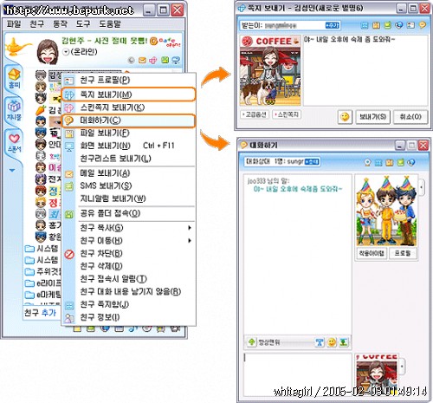Click the 스킨쪽지 button in the note window
Screen dimensions: 433x403
point(287,114)
